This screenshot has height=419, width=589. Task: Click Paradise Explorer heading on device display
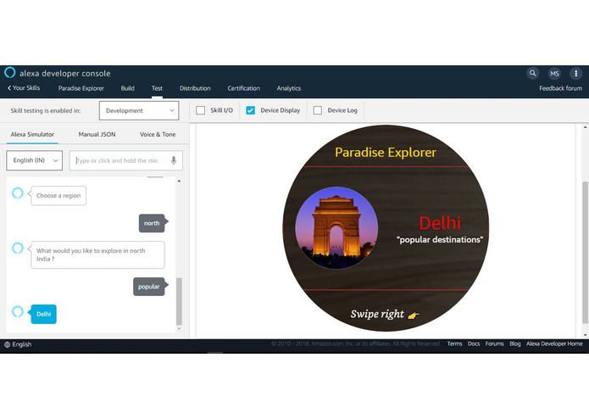coord(386,153)
